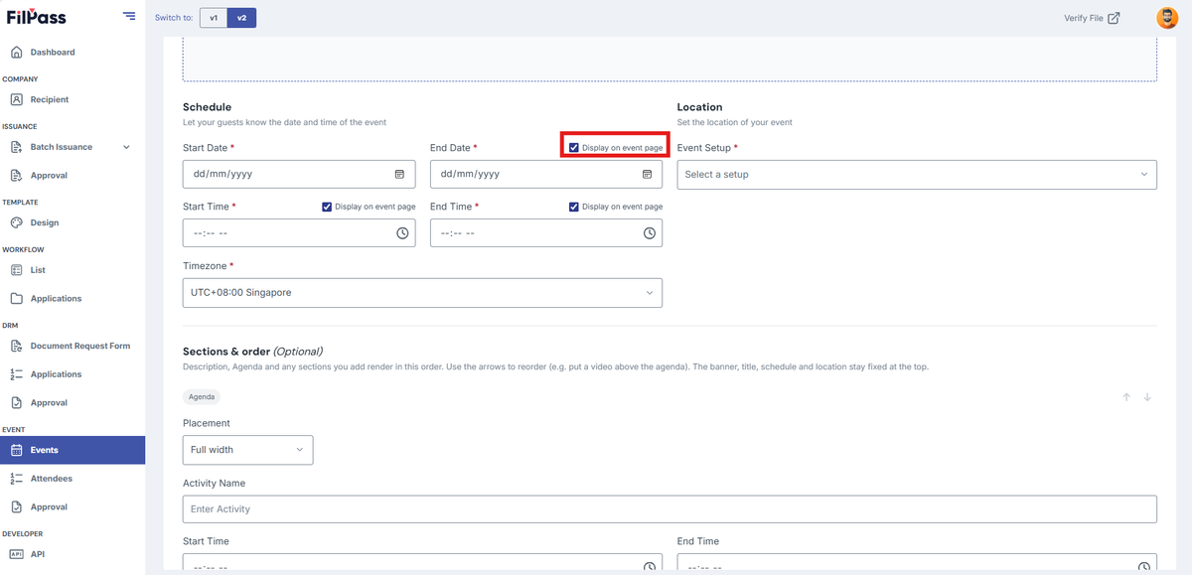
Task: Expand the Placement Full width dropdown
Action: pyautogui.click(x=247, y=450)
